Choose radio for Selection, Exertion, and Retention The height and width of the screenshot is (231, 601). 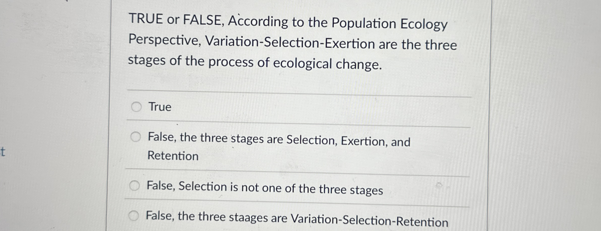click(136, 137)
